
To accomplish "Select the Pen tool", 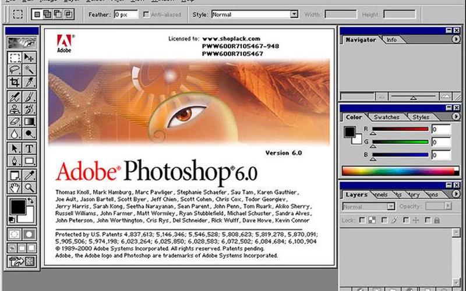I will 14,161.
